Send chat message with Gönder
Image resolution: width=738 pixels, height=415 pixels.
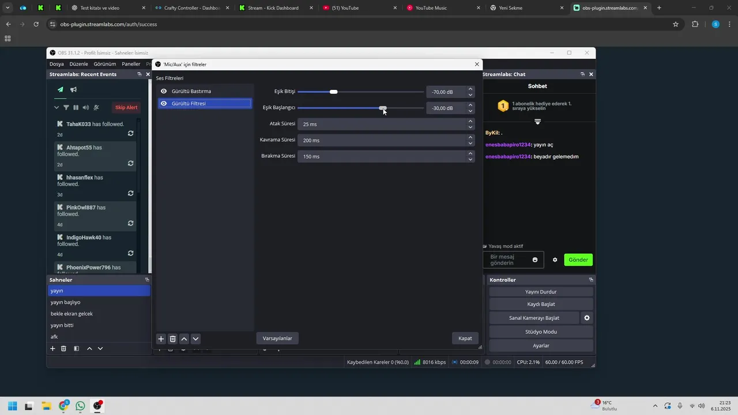[578, 260]
